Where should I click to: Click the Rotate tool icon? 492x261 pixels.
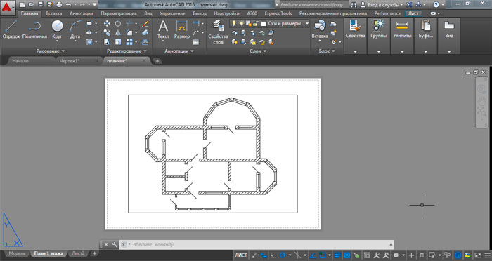pyautogui.click(x=117, y=23)
